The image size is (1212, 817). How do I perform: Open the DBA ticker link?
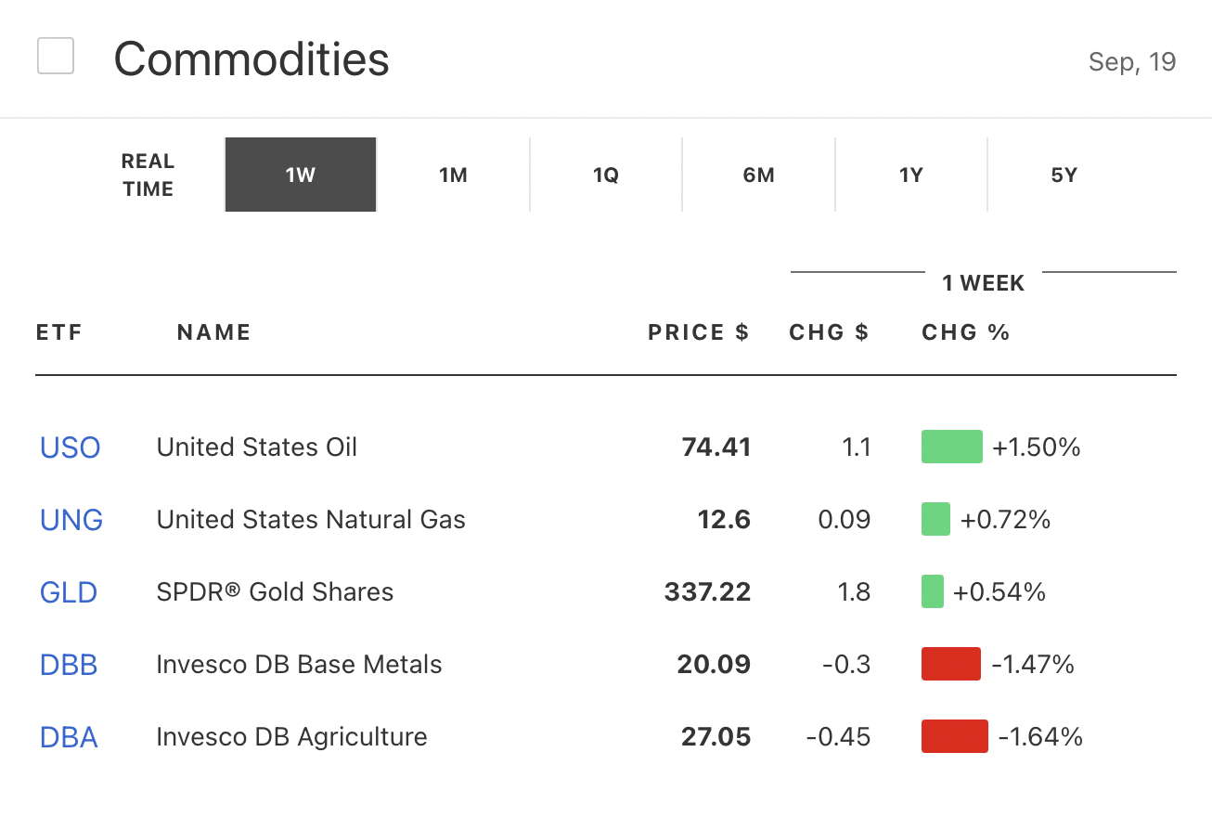tap(69, 737)
